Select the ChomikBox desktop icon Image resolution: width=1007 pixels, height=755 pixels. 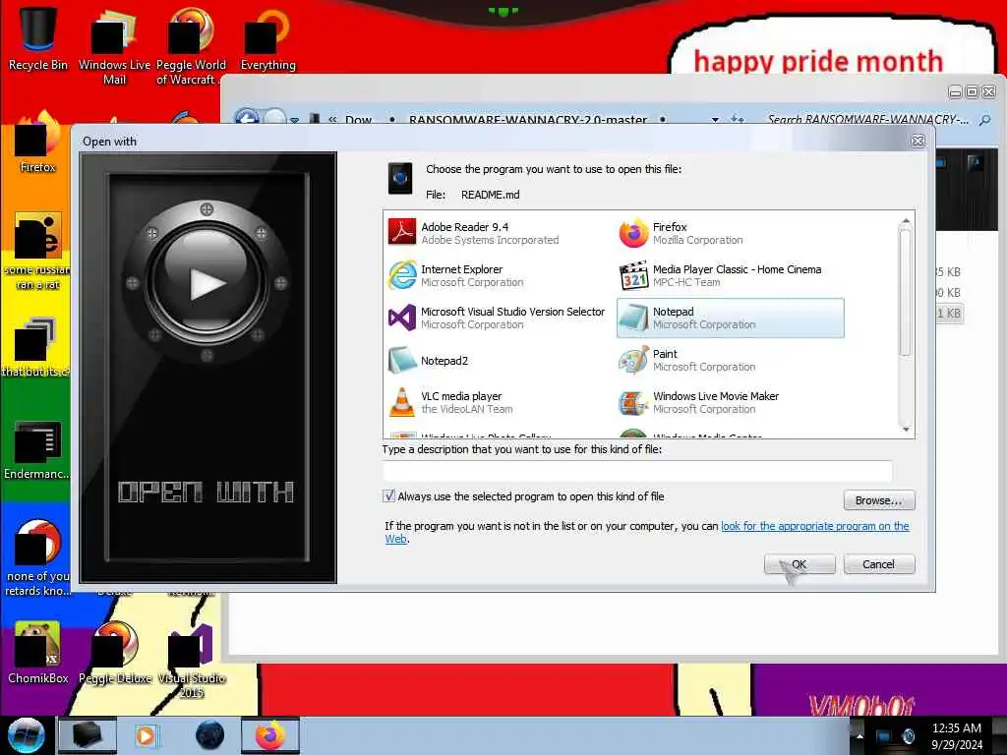click(38, 653)
